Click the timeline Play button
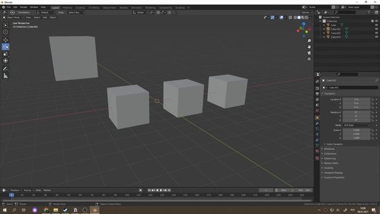Screen dimensions: 380x214 (161, 190)
